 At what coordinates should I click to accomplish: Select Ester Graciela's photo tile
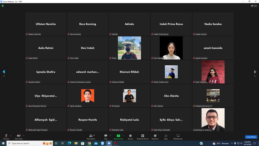[x=213, y=72]
